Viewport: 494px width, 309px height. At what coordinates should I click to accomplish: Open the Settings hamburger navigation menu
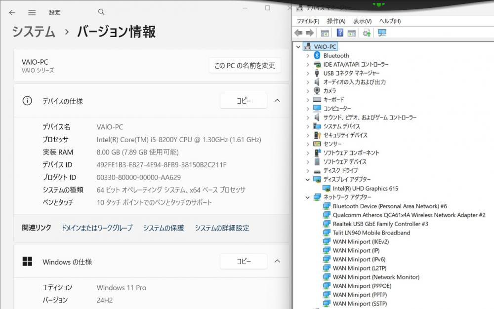tap(32, 12)
